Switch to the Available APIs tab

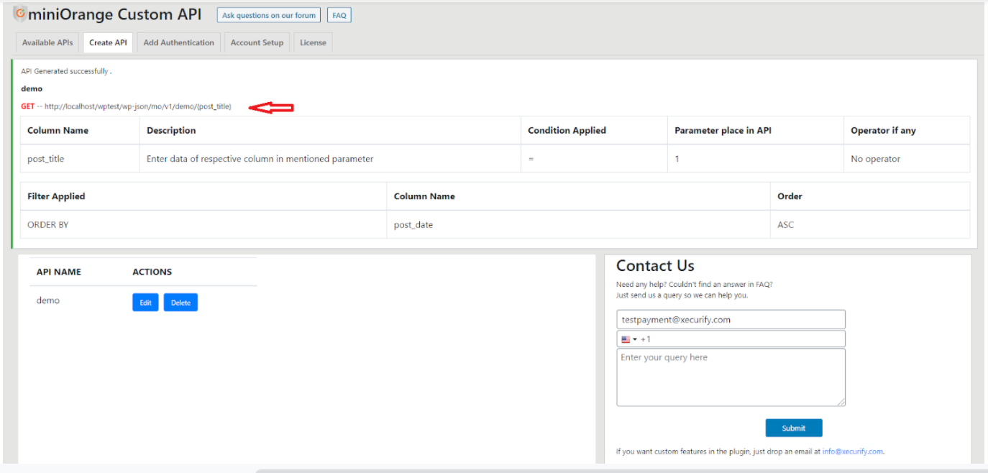pyautogui.click(x=47, y=42)
